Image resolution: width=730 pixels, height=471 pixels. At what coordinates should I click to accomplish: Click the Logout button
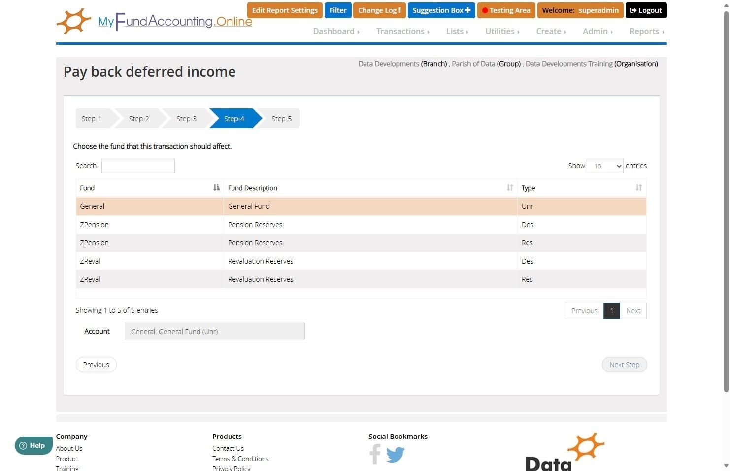[646, 10]
